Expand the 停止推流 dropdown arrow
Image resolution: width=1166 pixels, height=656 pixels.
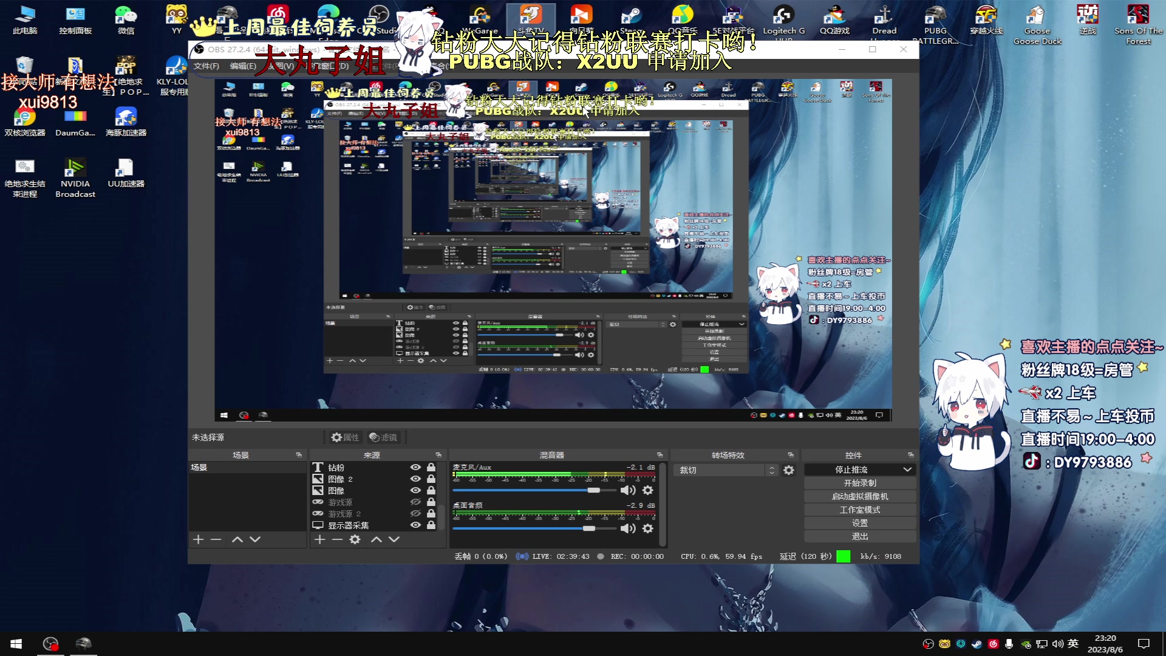tap(907, 470)
